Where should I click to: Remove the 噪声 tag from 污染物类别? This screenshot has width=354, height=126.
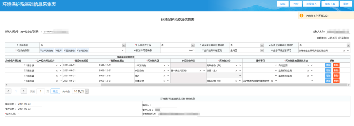point(56,51)
